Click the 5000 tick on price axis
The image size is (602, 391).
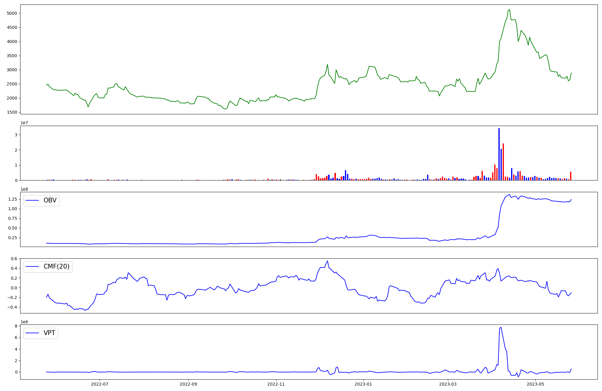tap(11, 13)
